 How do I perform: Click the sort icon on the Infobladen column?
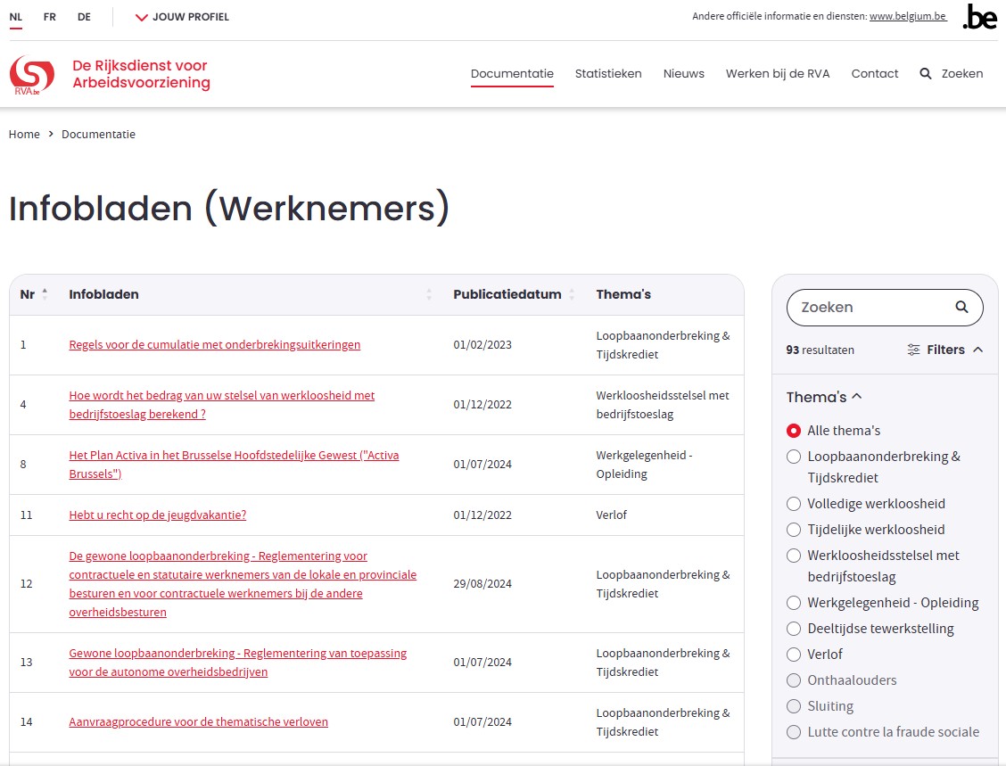click(429, 294)
